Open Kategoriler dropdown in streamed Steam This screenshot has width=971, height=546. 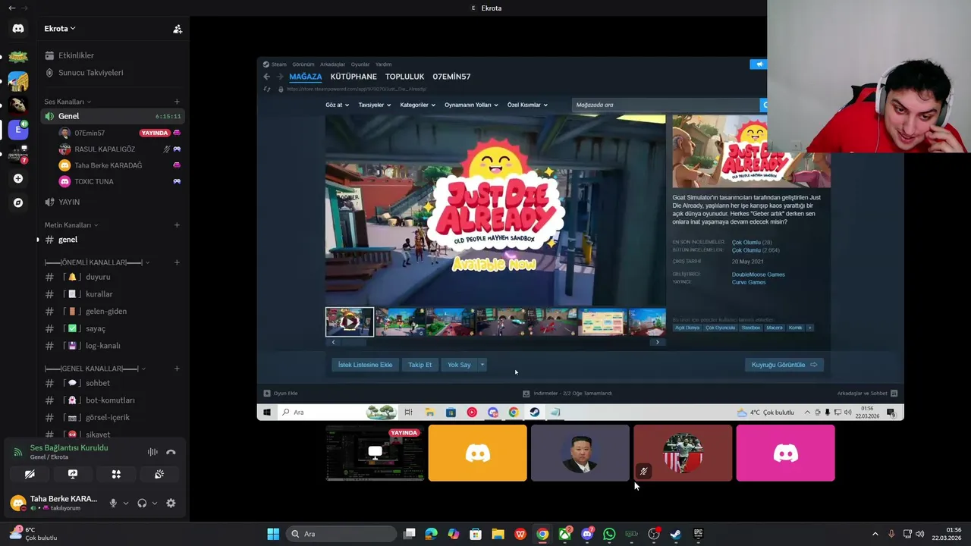417,105
